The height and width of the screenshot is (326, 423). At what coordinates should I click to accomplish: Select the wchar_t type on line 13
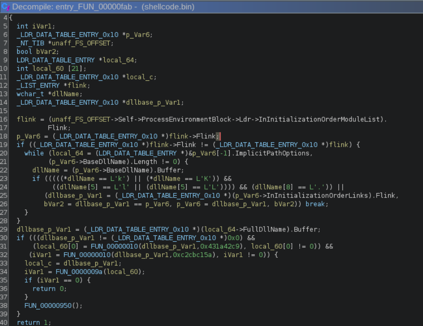click(x=30, y=94)
